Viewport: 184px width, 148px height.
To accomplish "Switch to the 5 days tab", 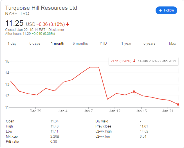I will (x=35, y=44).
